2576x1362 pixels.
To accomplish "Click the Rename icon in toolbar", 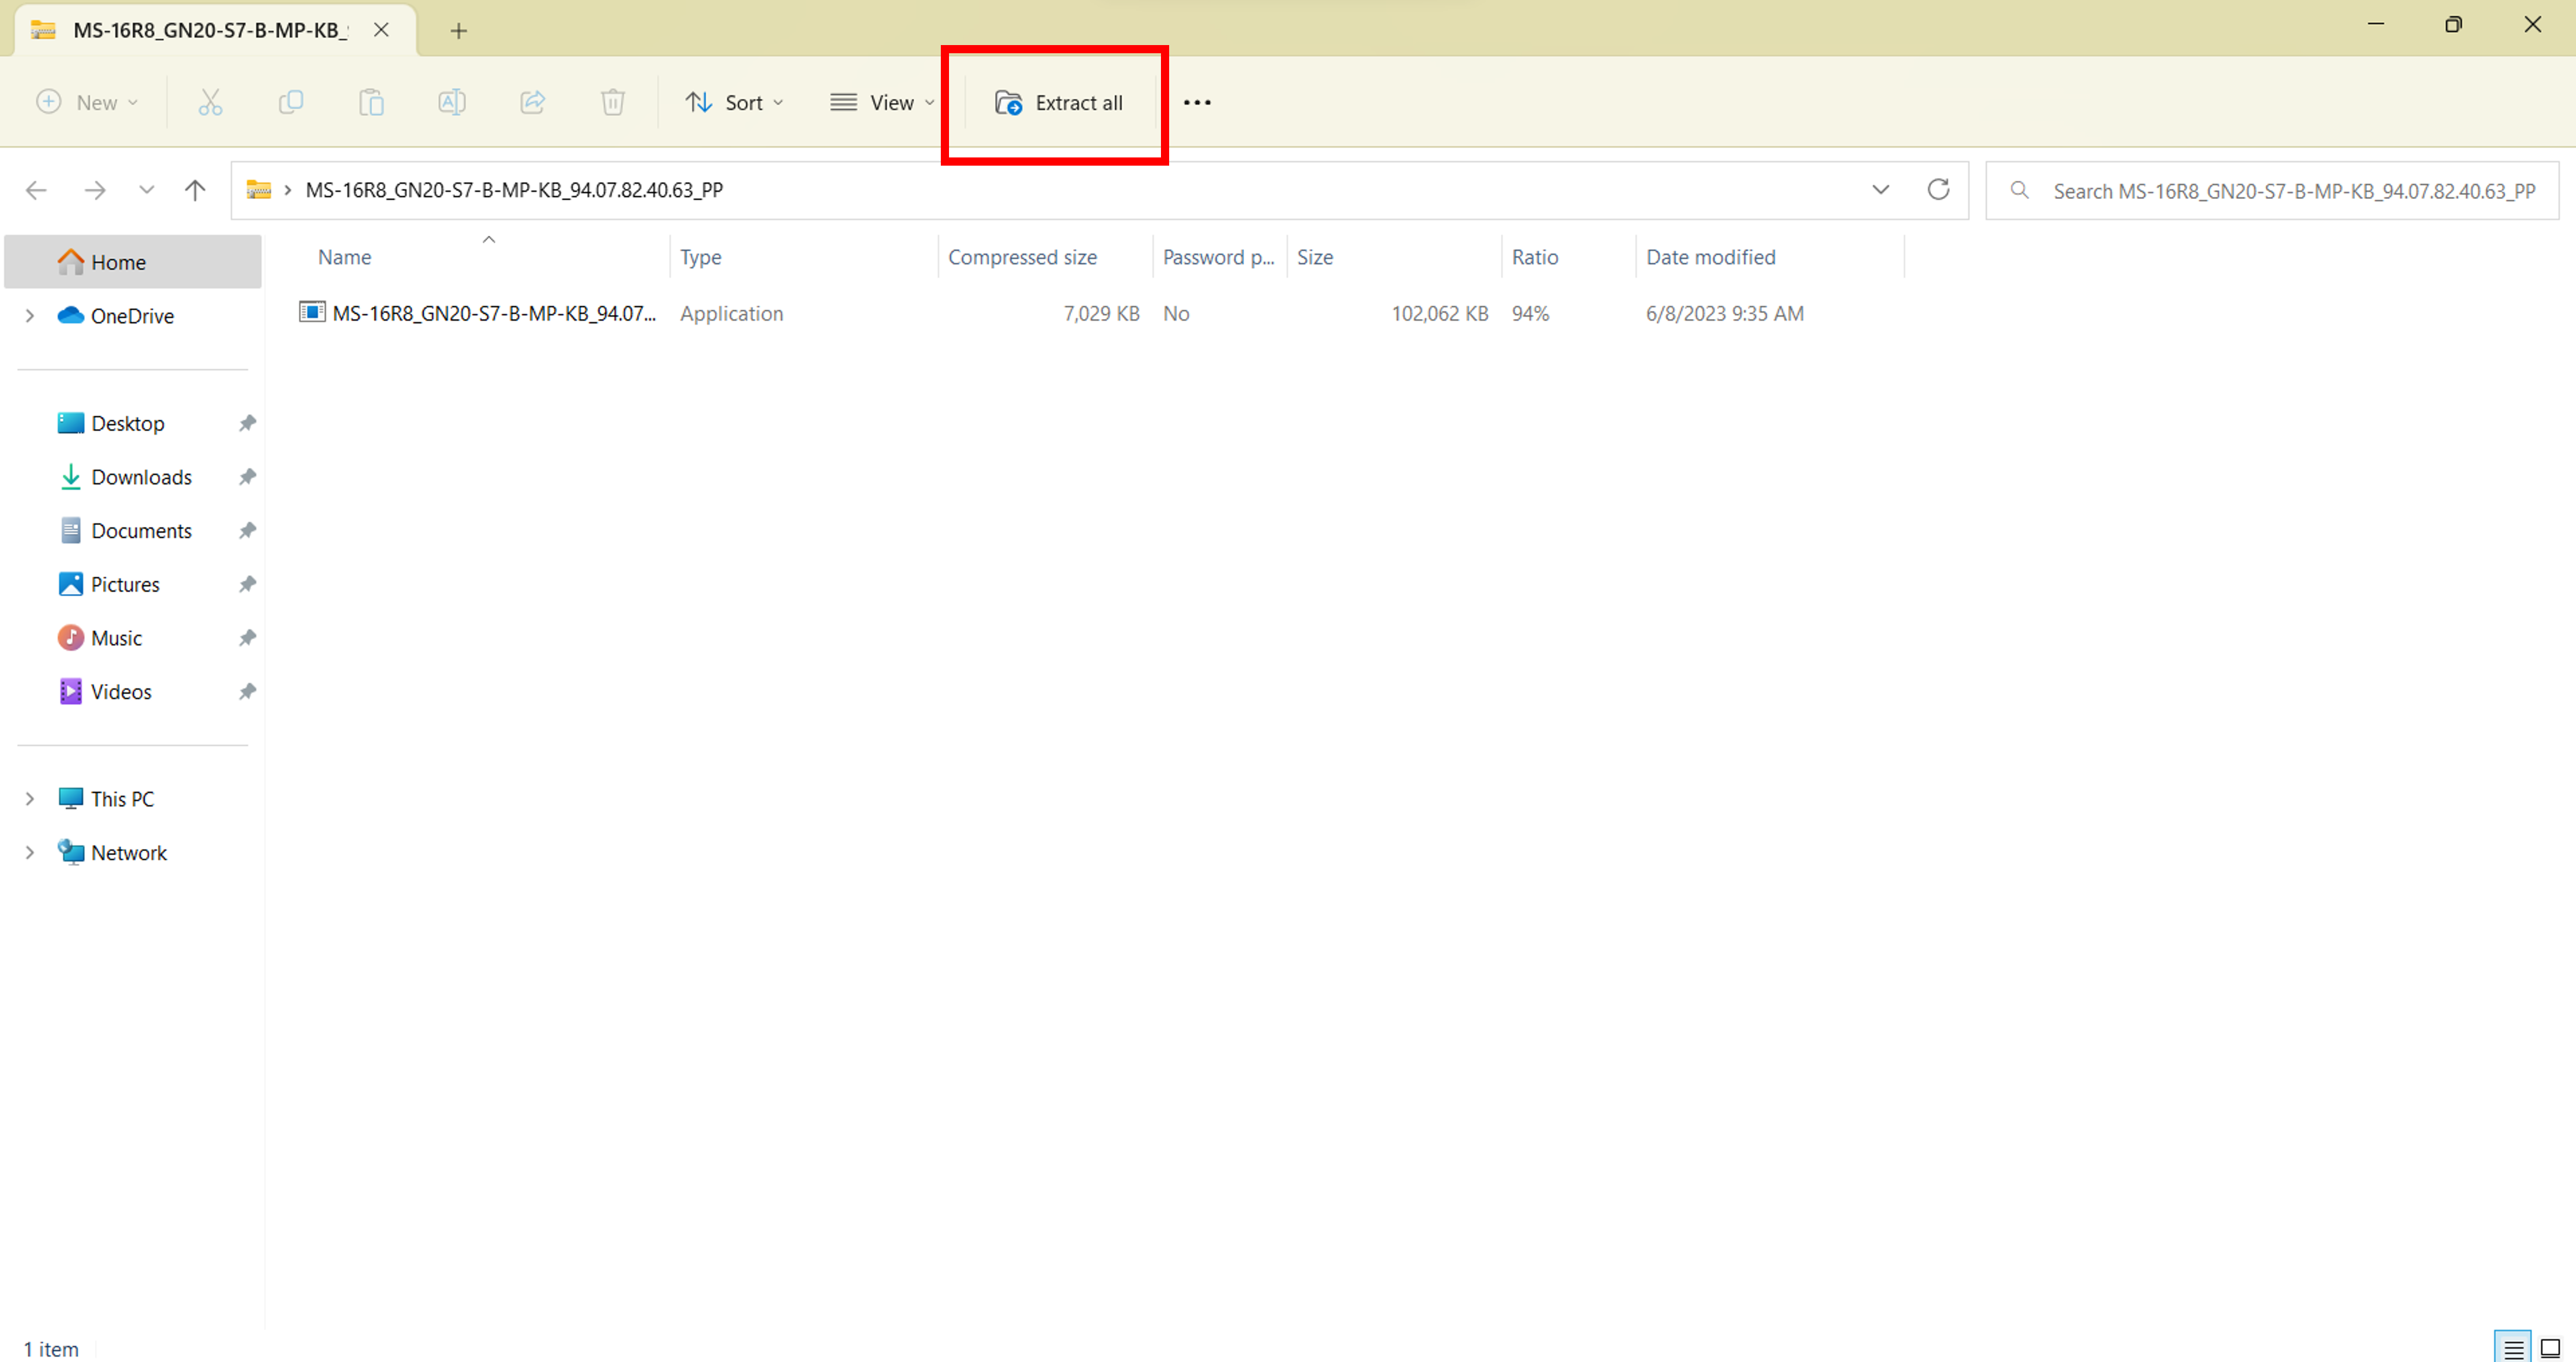I will pyautogui.click(x=451, y=102).
